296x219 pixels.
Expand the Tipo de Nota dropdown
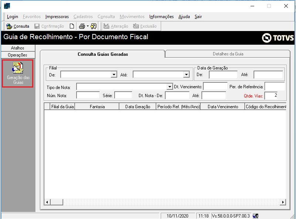pyautogui.click(x=170, y=86)
